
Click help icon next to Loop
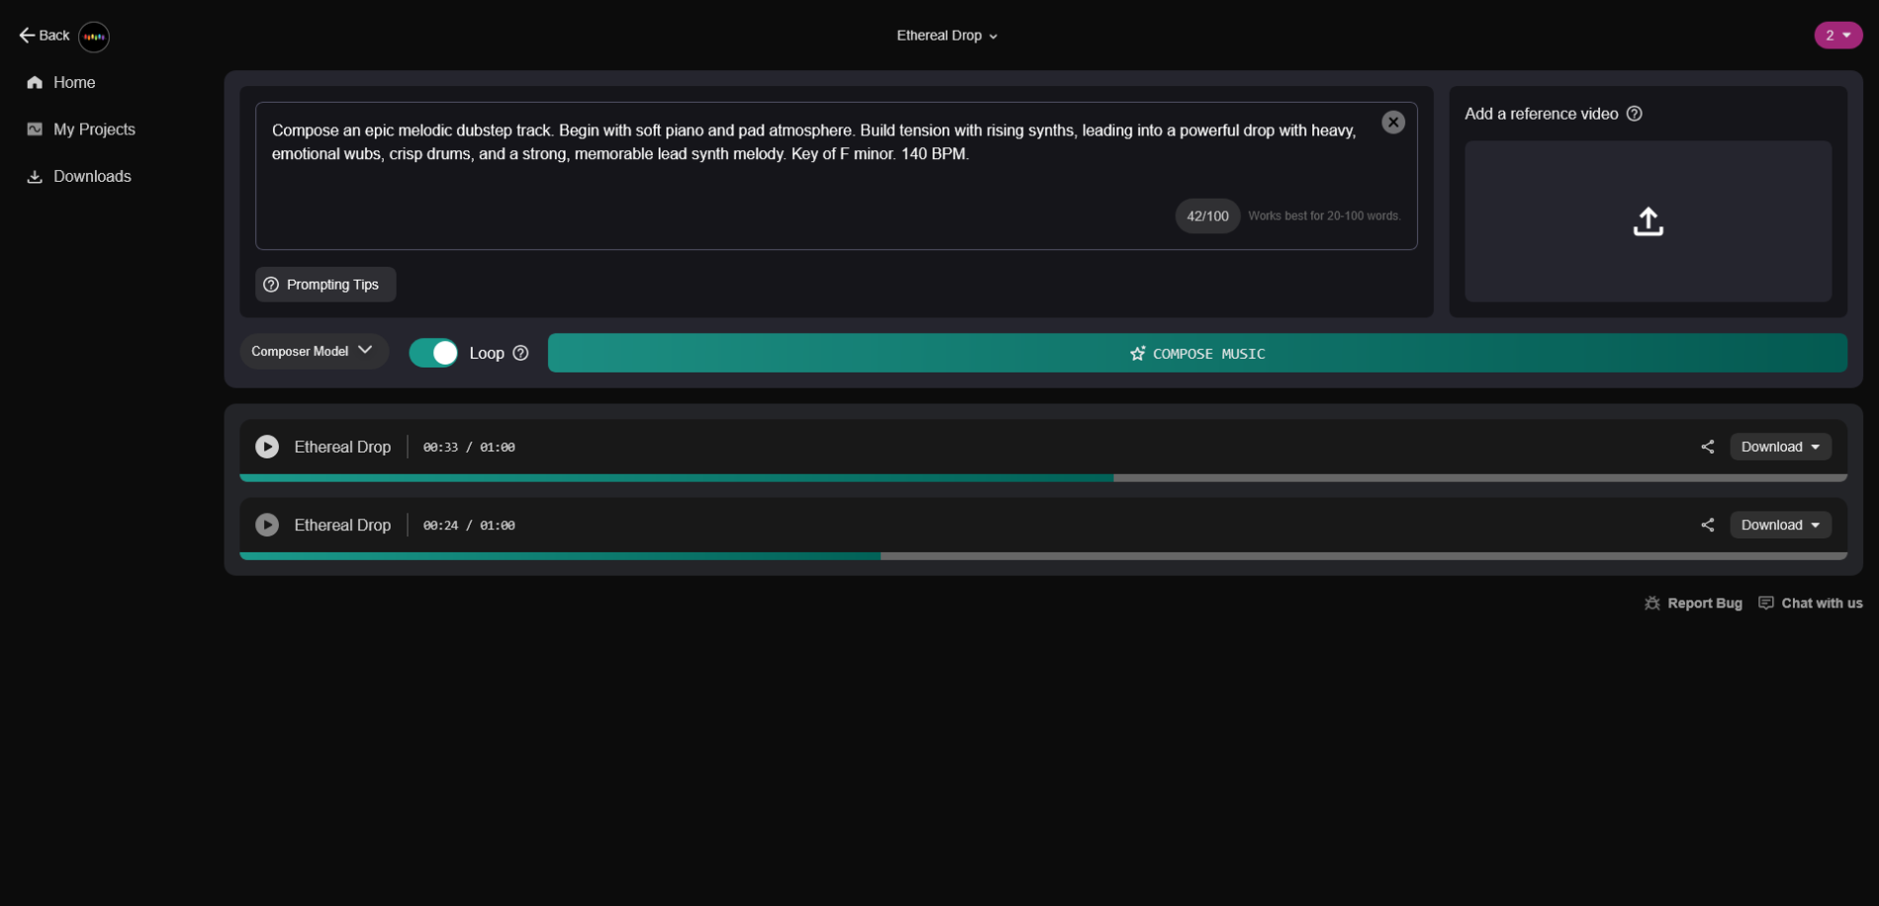pyautogui.click(x=521, y=353)
